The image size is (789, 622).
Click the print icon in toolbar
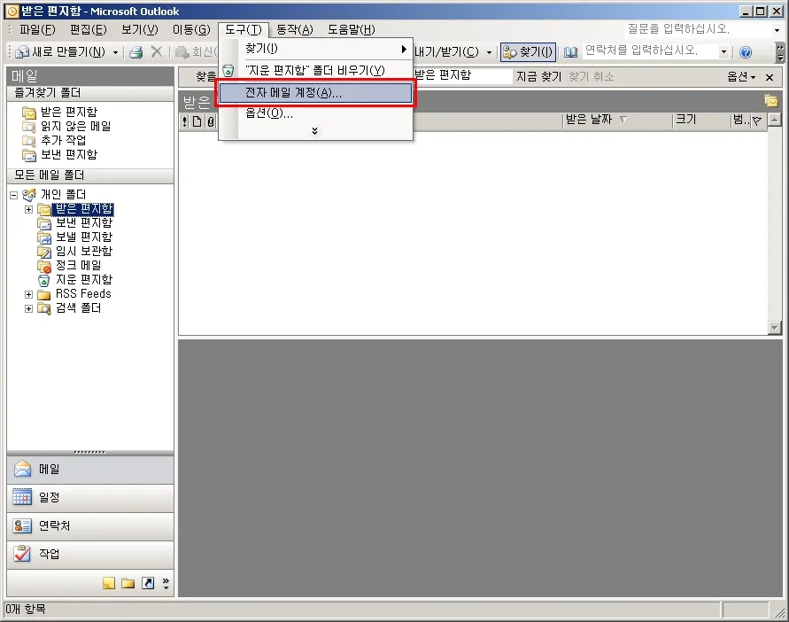tap(135, 52)
